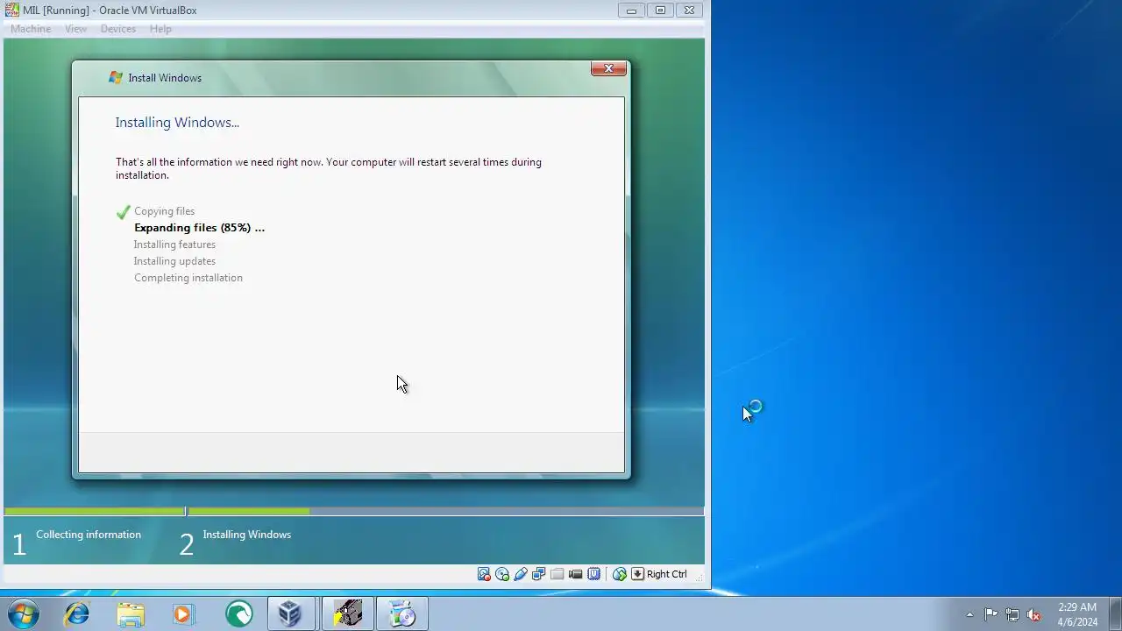Open the clock showing 2:29 AM
Screen dimensions: 1122x631
point(1077,614)
